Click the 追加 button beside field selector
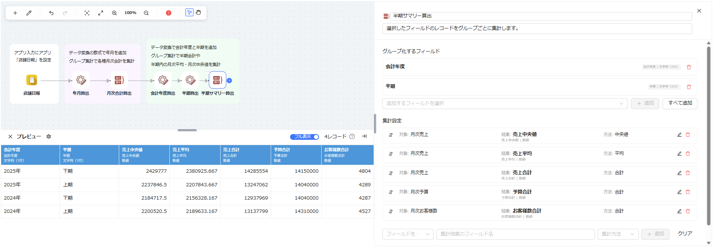Screen dimensions: 713x247 point(645,103)
